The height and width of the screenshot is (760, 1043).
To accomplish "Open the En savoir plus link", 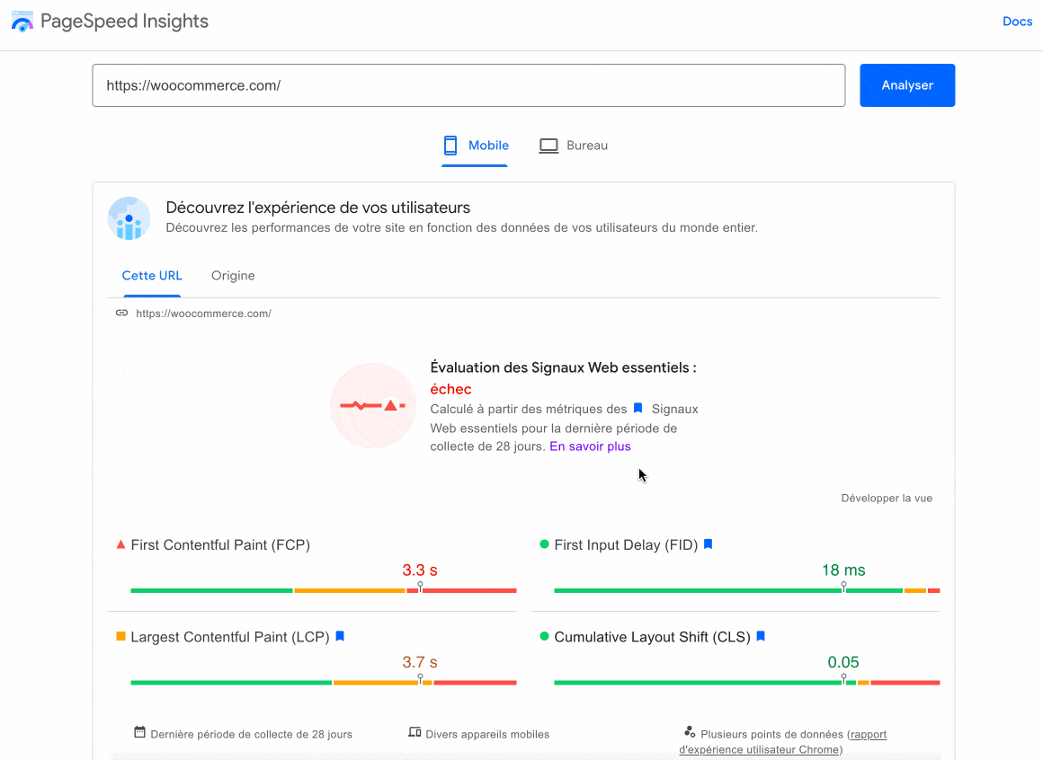I will [x=590, y=446].
